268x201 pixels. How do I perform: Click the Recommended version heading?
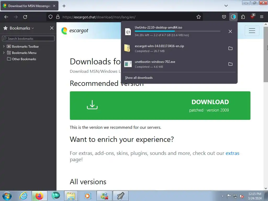click(x=107, y=83)
